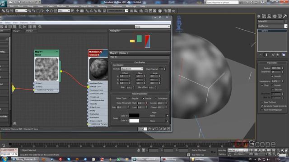Collapse the Coordinates rollout

[x=140, y=62]
